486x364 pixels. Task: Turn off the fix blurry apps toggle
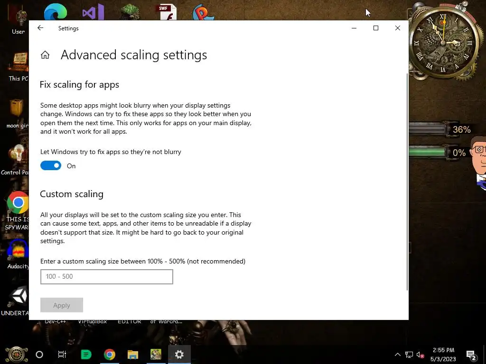pos(51,165)
